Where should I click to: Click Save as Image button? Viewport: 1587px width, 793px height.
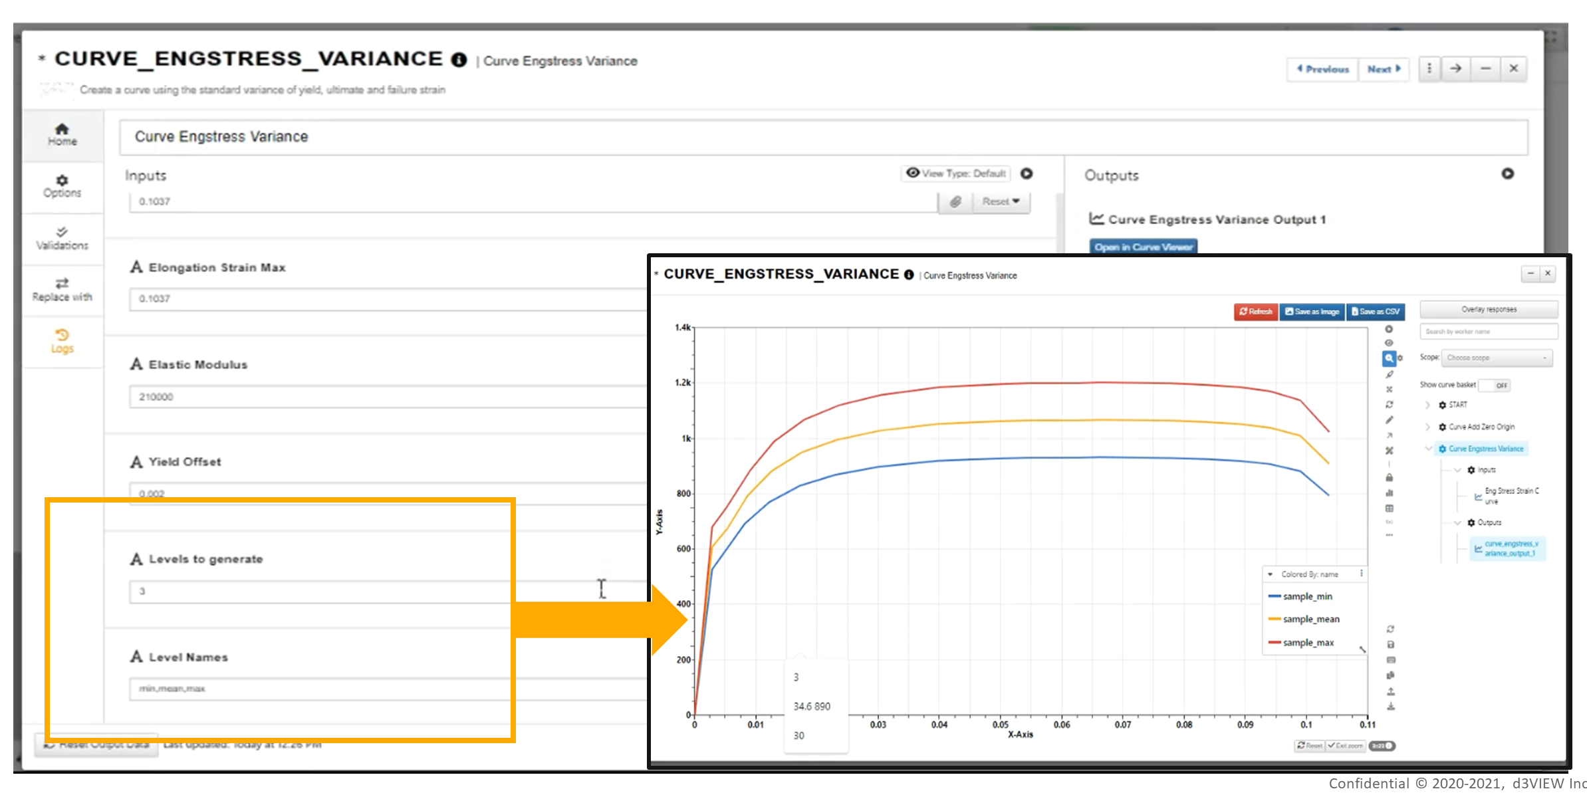1312,312
